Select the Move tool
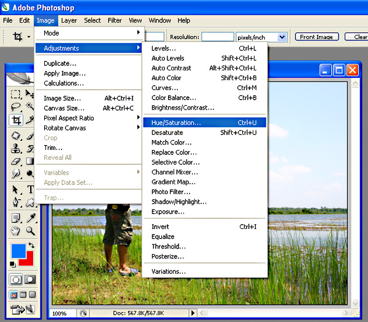368x322 pixels. click(29, 94)
